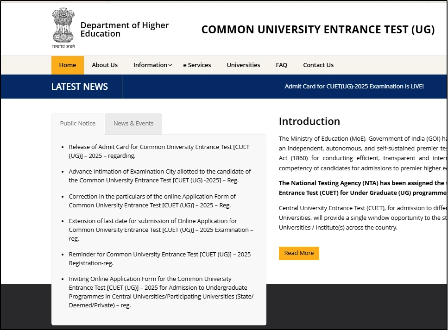This screenshot has width=448, height=330.
Task: Go to the Contact Us page
Action: pos(318,65)
